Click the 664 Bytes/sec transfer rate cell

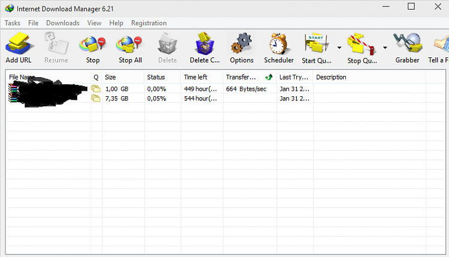click(246, 89)
